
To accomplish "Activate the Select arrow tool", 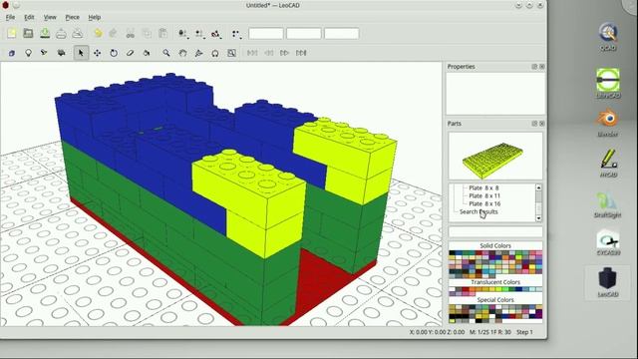I will [81, 53].
